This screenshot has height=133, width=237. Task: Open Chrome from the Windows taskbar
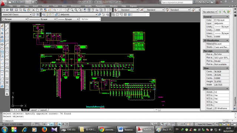point(107,130)
